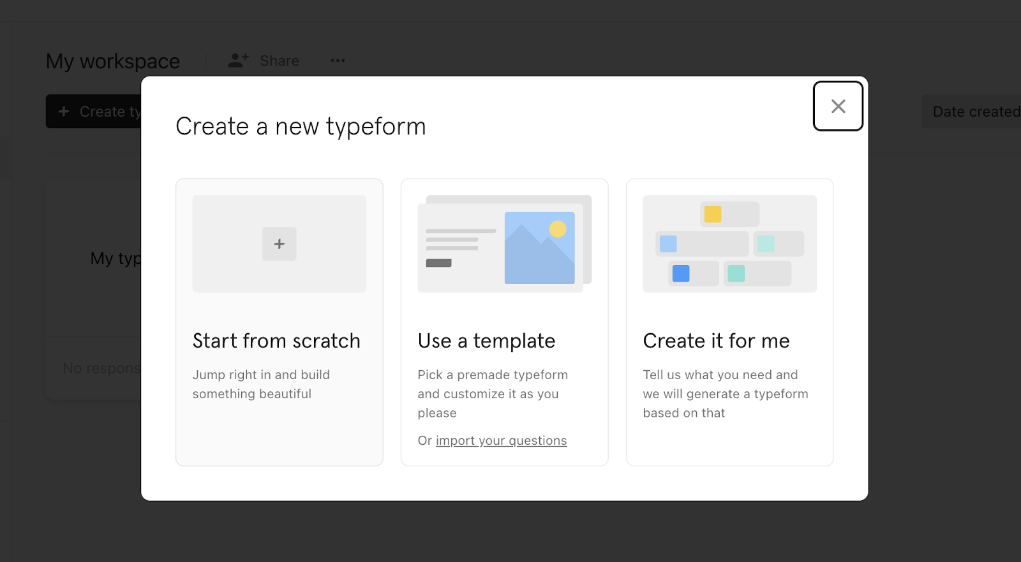This screenshot has width=1021, height=562.
Task: Choose the Use a template option
Action: tap(504, 322)
